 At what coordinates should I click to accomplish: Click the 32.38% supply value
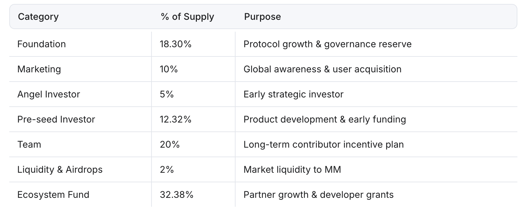coord(176,195)
